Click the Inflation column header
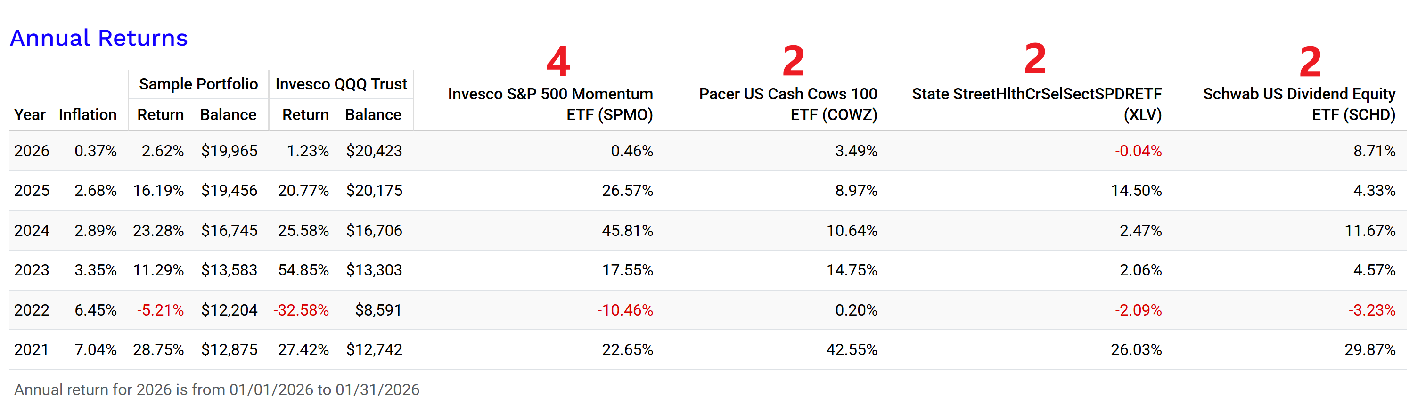1409x405 pixels. click(x=88, y=115)
